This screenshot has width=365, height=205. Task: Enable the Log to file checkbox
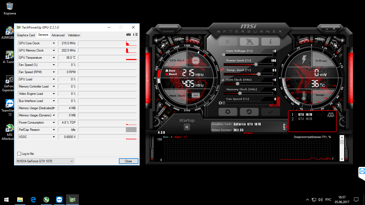pyautogui.click(x=19, y=154)
